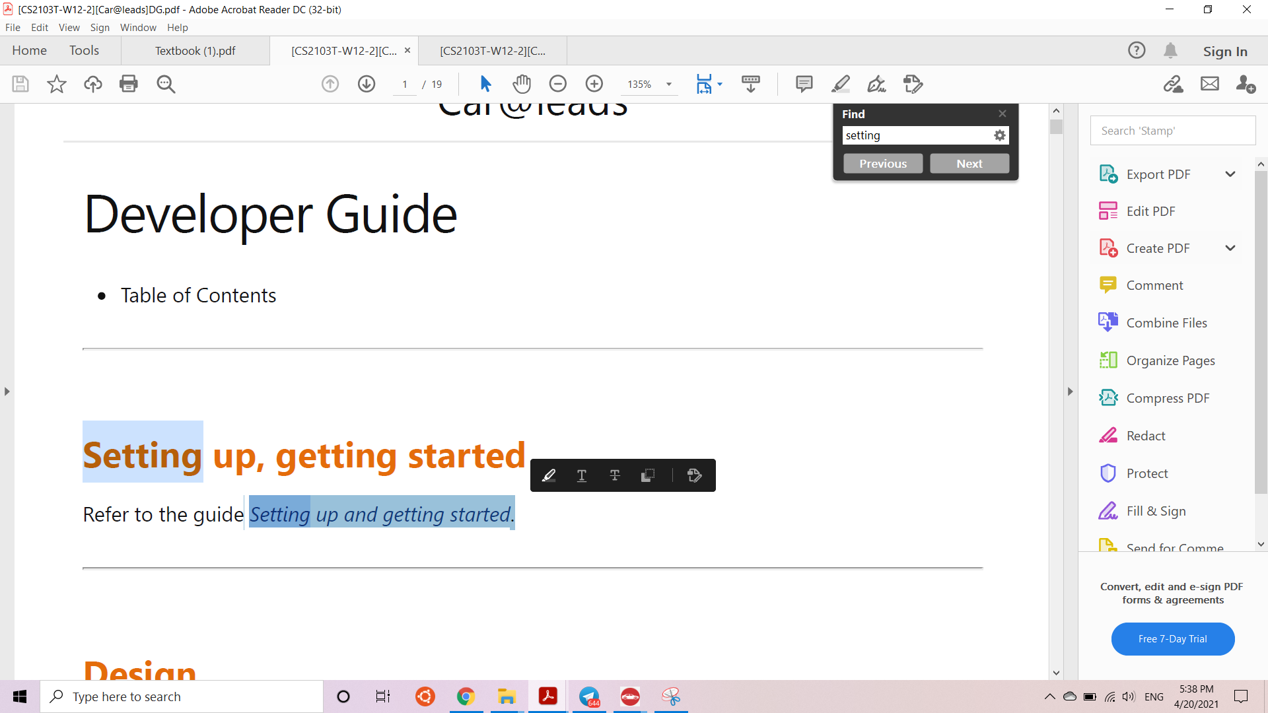Click the print file icon
This screenshot has height=713, width=1268.
128,84
